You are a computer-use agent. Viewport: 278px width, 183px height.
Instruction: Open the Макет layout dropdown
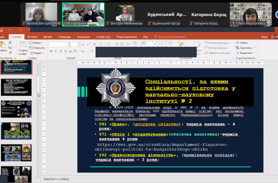37,42
